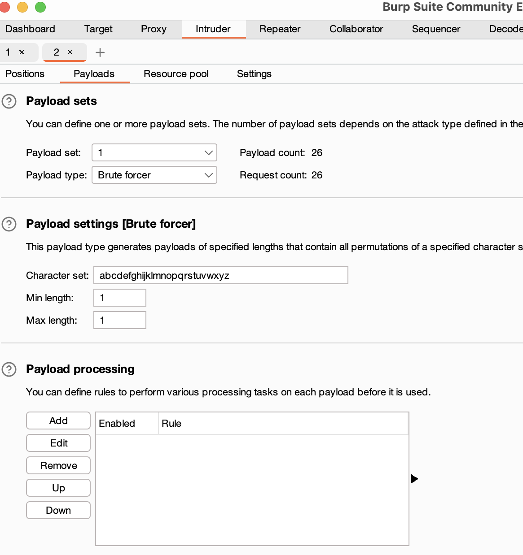Select Intruder attack tab 2
This screenshot has width=523, height=555.
[57, 52]
